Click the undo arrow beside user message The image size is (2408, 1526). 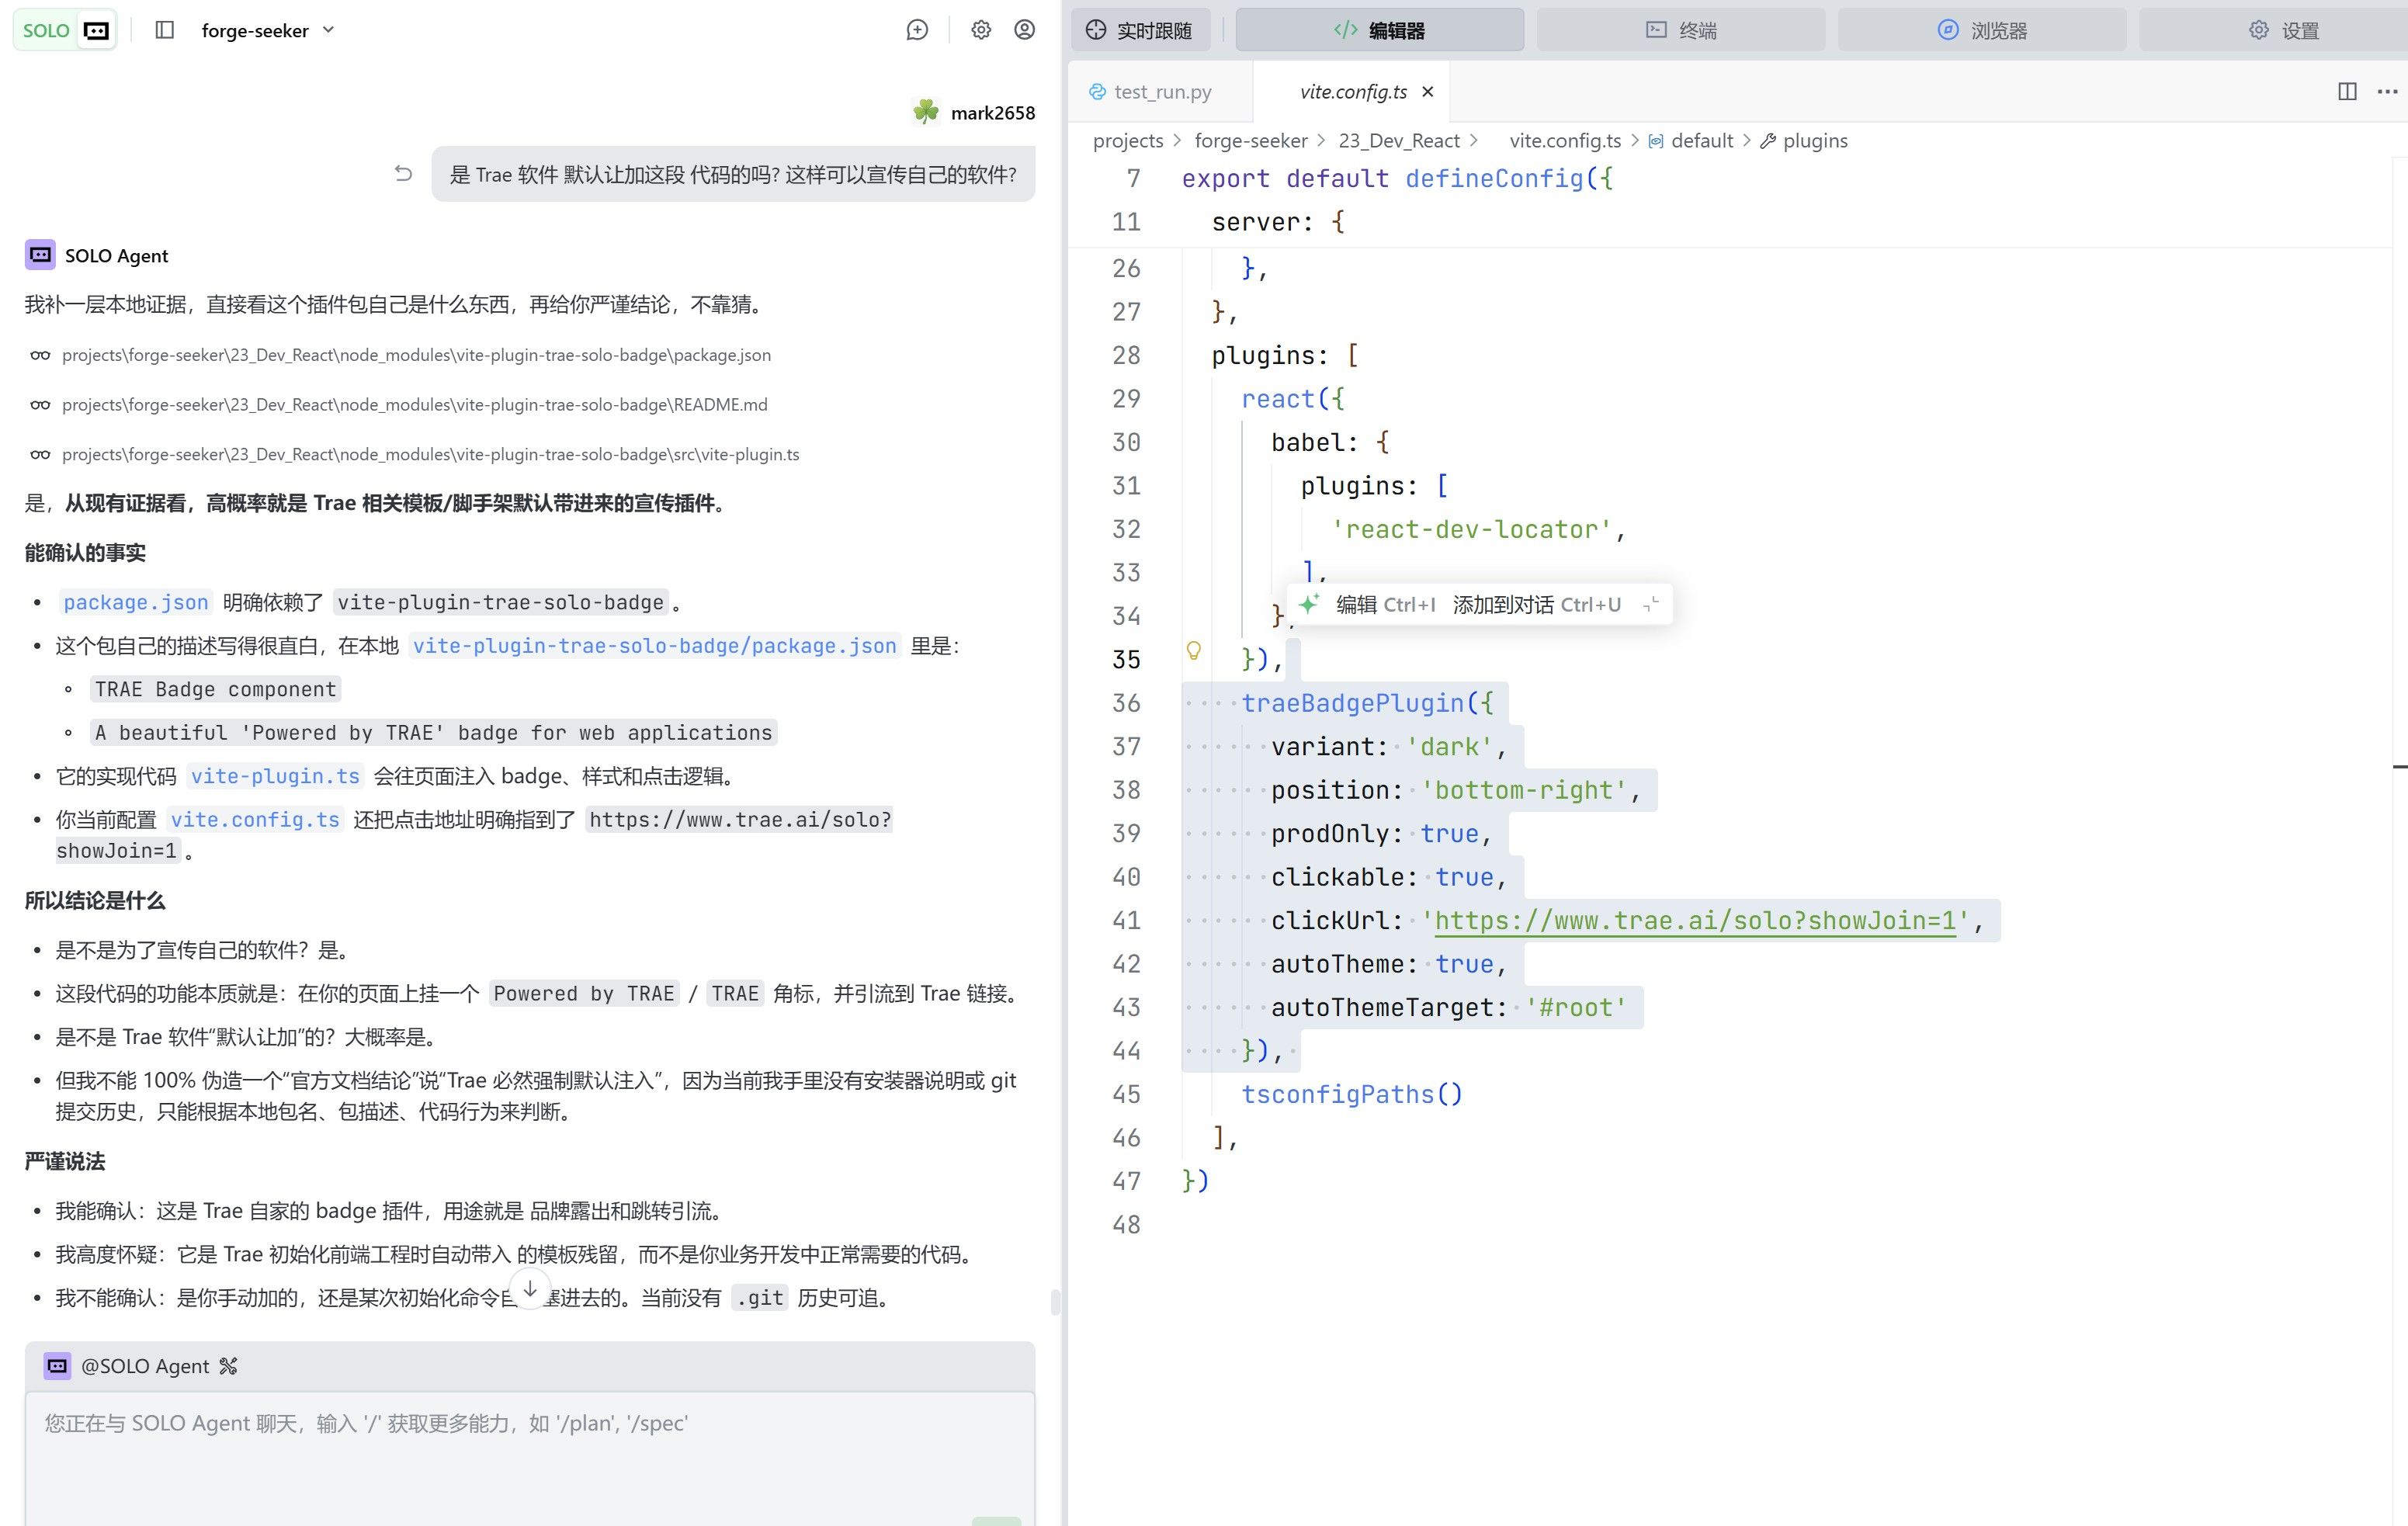[x=403, y=174]
